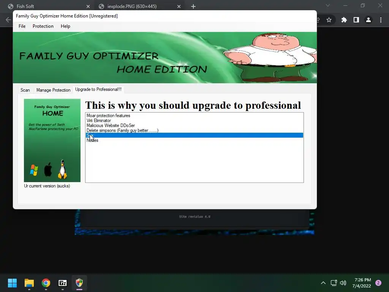Toggle Chrome side panel icon
This screenshot has width=389, height=292.
[356, 20]
